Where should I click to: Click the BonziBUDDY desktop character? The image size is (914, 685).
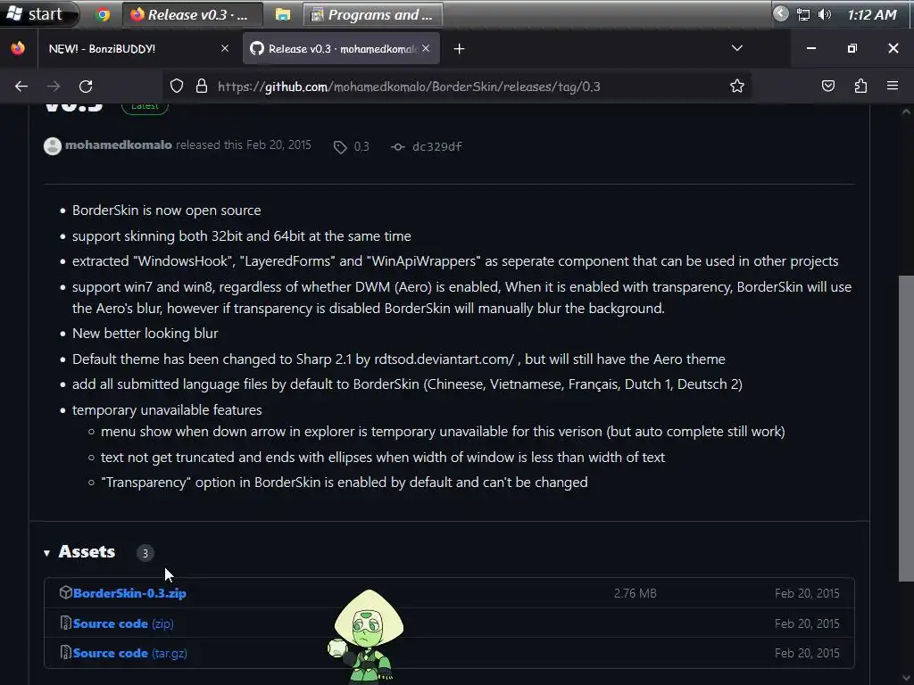[365, 636]
